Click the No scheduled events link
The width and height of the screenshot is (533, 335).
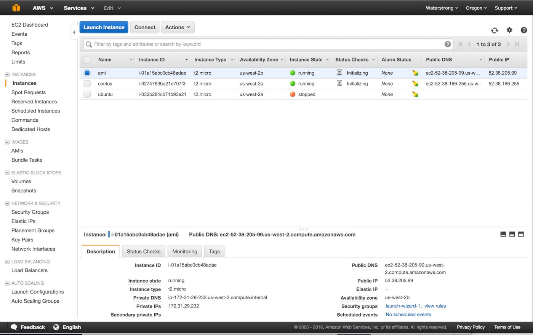pos(408,314)
